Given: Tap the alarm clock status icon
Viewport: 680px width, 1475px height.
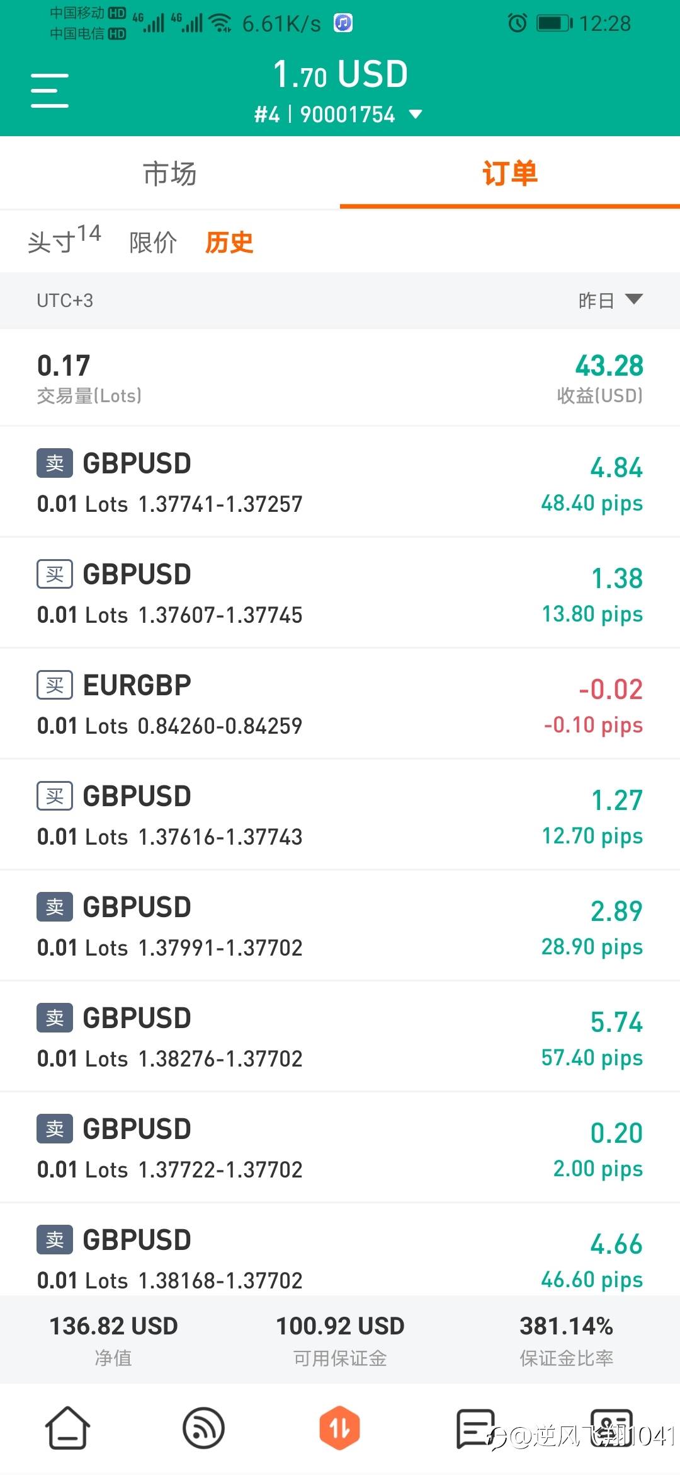Looking at the screenshot, I should tap(518, 23).
